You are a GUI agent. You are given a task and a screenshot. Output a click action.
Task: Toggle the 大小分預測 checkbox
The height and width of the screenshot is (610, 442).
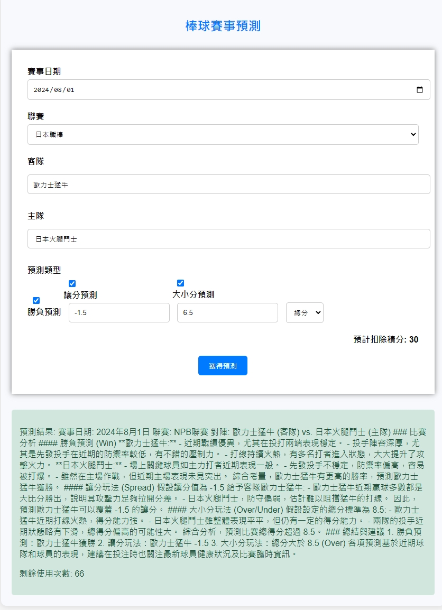click(180, 283)
